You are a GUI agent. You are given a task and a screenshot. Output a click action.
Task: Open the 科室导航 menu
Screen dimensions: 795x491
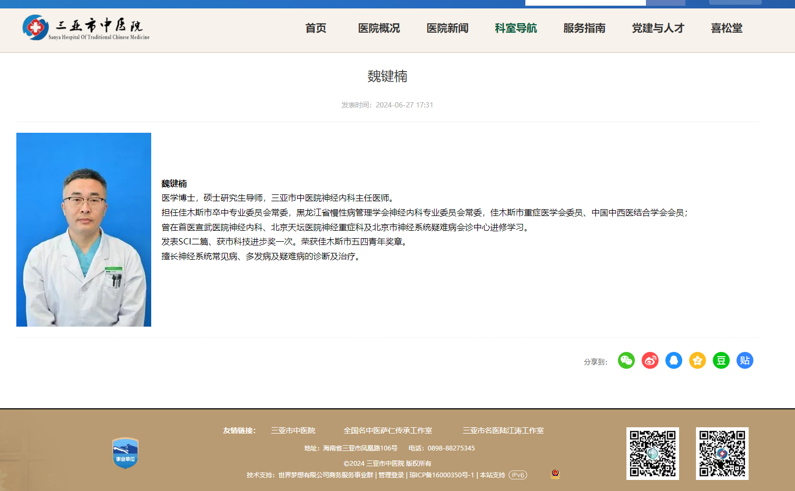point(516,28)
